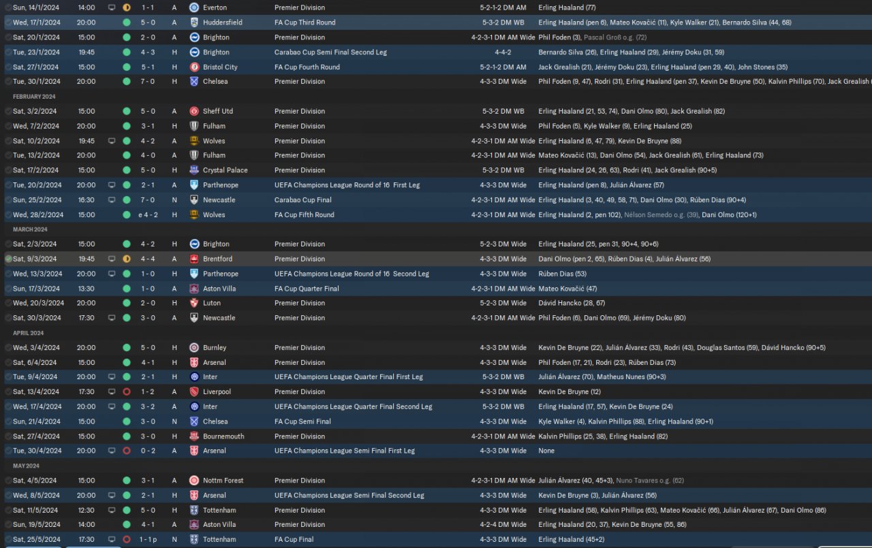Tick the row selector for Wed 20/3/2024
Screen dimensions: 872x548
coord(8,303)
